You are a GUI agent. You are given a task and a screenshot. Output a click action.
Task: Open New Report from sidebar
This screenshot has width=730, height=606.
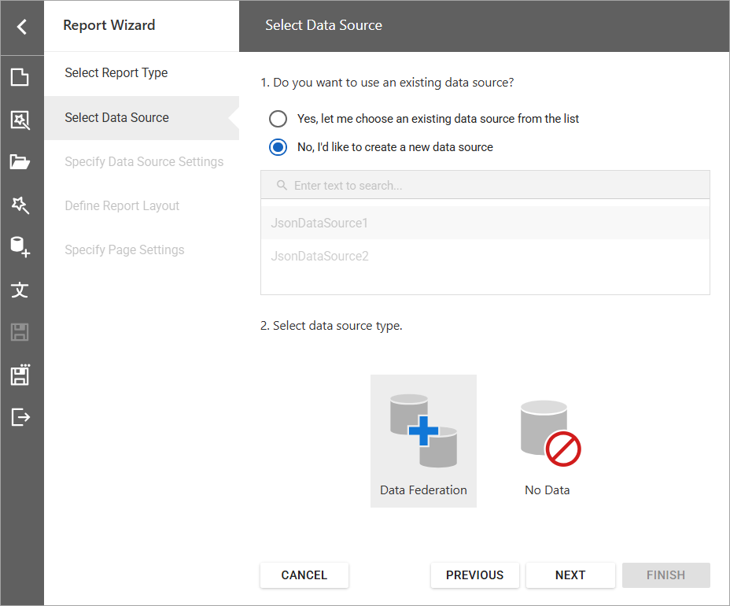click(20, 77)
